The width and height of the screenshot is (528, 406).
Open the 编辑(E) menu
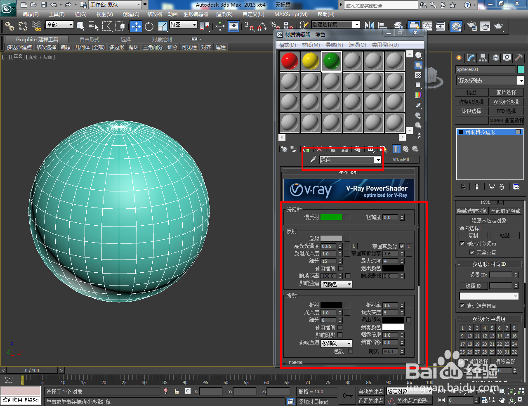pyautogui.click(x=31, y=14)
